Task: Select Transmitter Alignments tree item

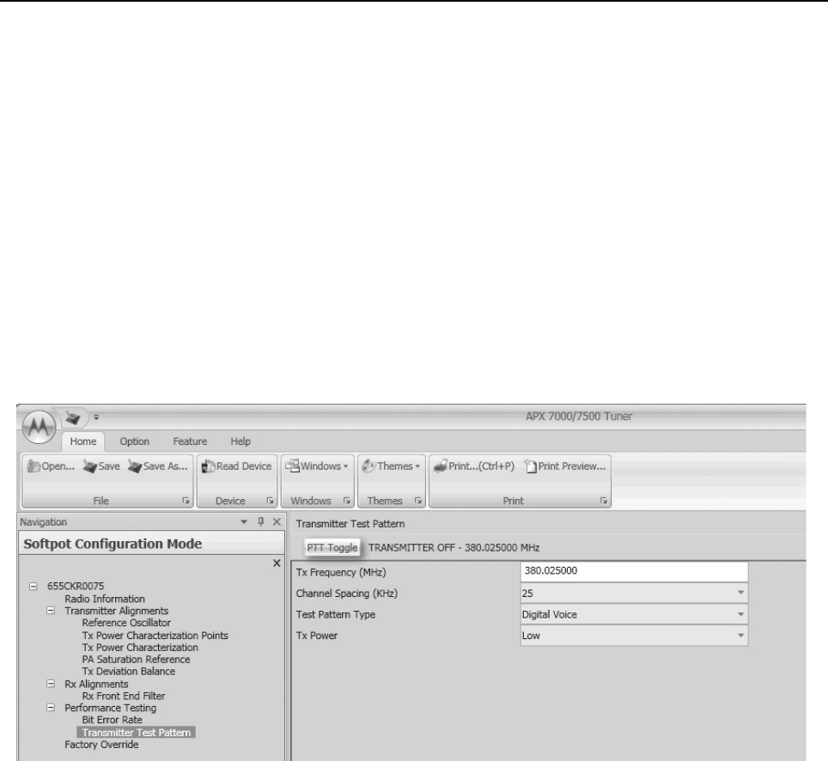Action: [116, 611]
